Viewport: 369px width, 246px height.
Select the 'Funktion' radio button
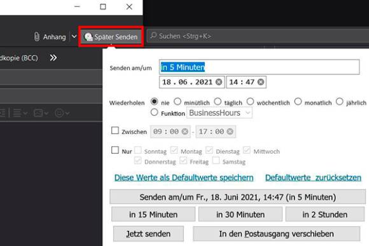click(x=154, y=112)
